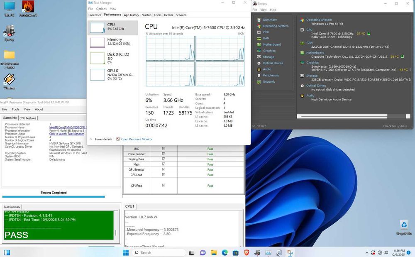
Task: Open the Help menu in Speccy
Action: (x=273, y=10)
